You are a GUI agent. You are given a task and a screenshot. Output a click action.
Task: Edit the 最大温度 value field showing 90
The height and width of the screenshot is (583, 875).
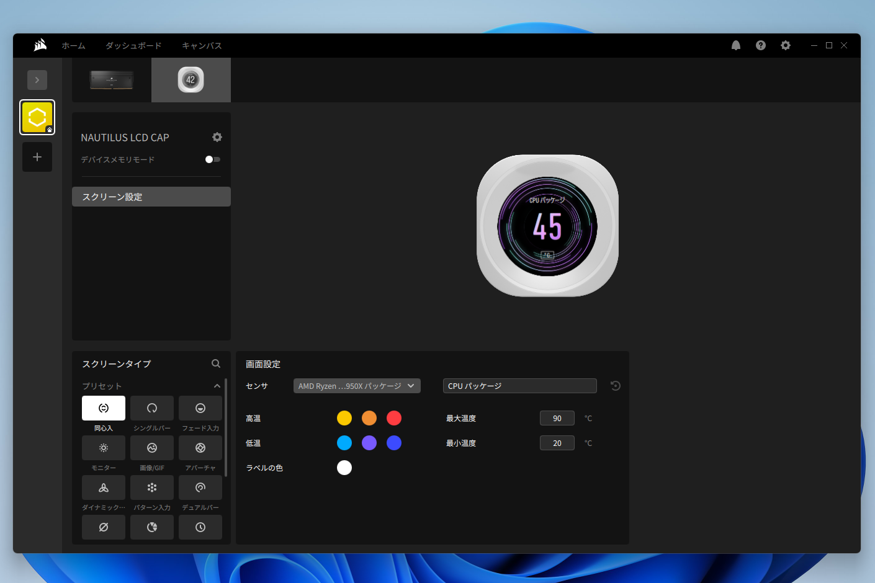coord(557,418)
